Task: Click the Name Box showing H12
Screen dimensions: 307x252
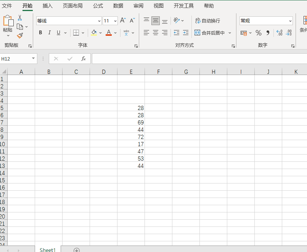Action: tap(15, 58)
